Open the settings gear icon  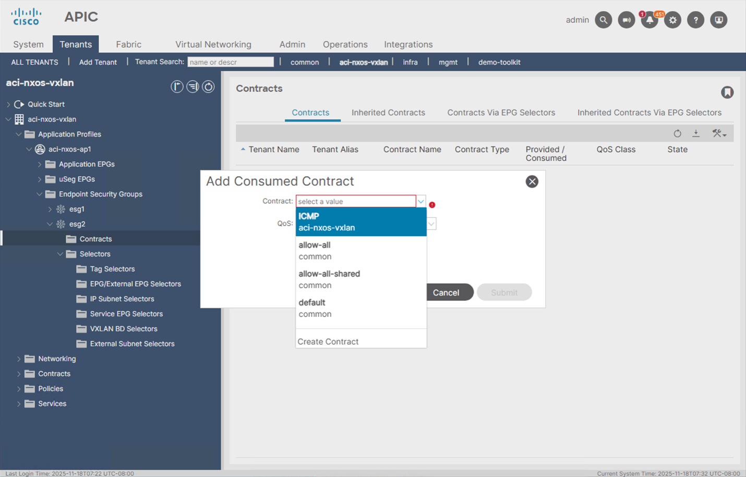click(x=672, y=20)
